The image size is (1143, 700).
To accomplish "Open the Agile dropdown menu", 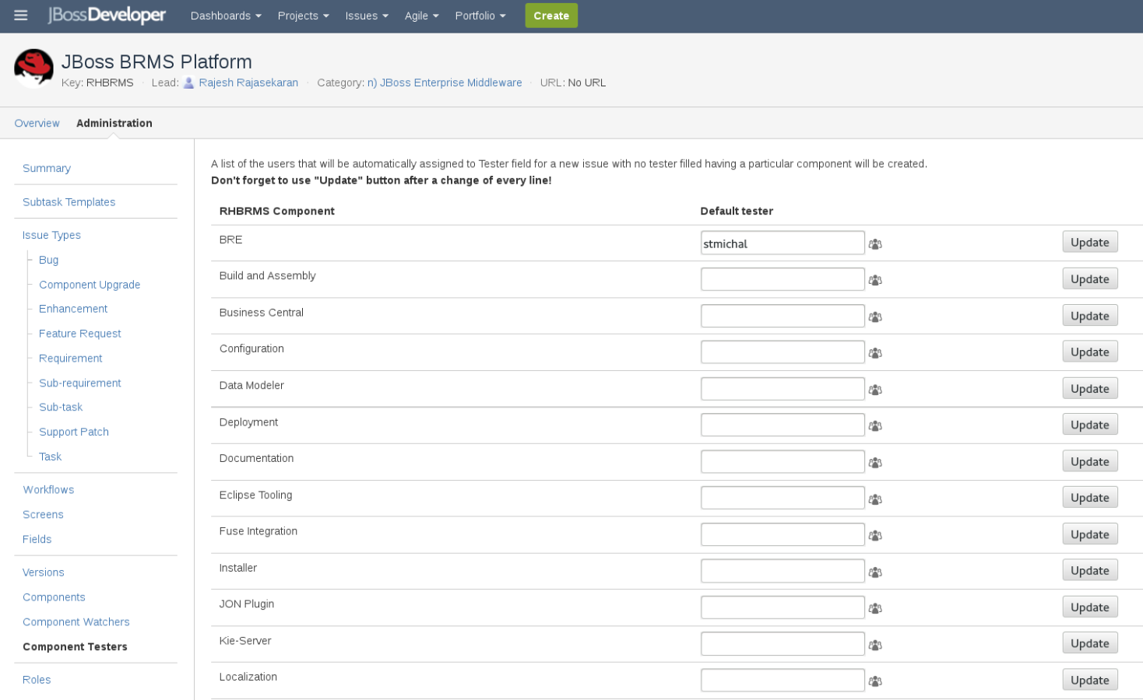I will [x=421, y=15].
